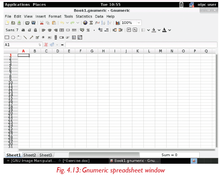The width and height of the screenshot is (219, 176).
Task: Toggle bold text formatting
Action: point(23,30)
